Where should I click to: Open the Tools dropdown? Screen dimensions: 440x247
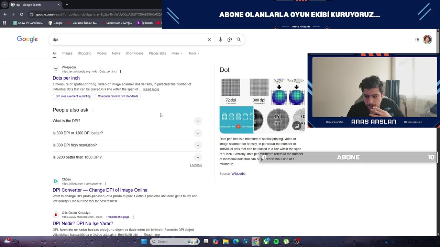point(194,53)
